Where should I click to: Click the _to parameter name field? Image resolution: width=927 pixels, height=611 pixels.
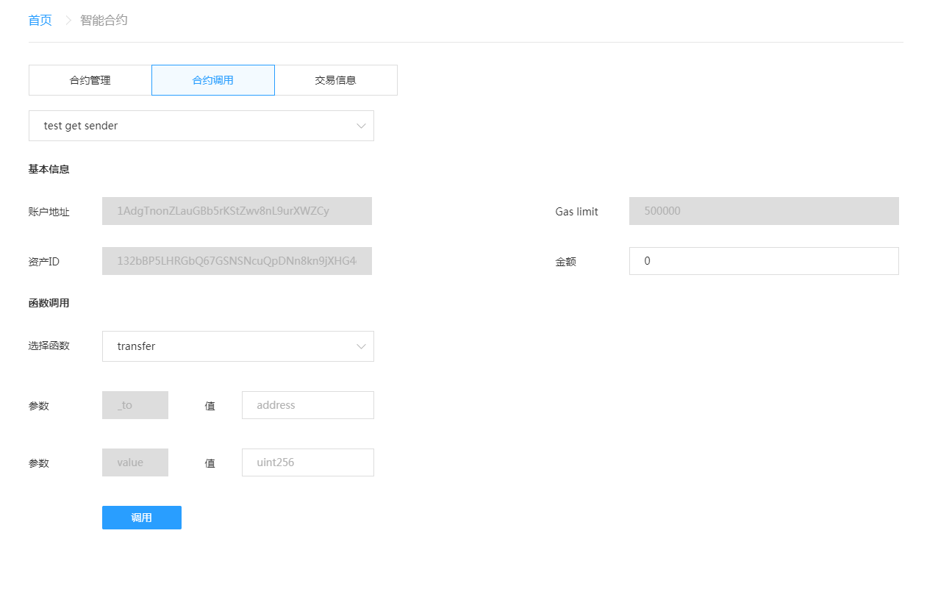135,405
